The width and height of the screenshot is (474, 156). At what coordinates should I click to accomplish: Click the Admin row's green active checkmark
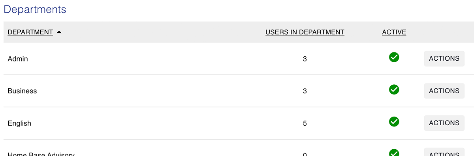[x=394, y=57]
